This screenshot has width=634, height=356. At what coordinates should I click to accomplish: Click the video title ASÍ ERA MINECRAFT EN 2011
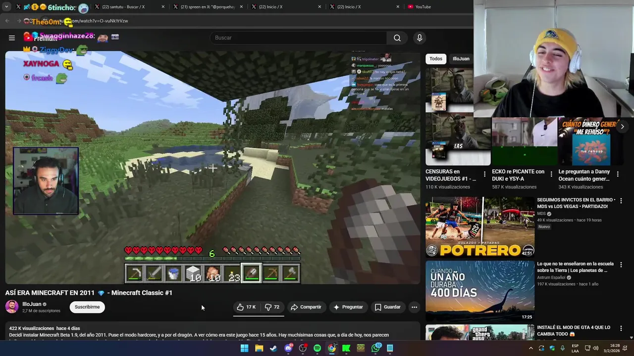89,293
